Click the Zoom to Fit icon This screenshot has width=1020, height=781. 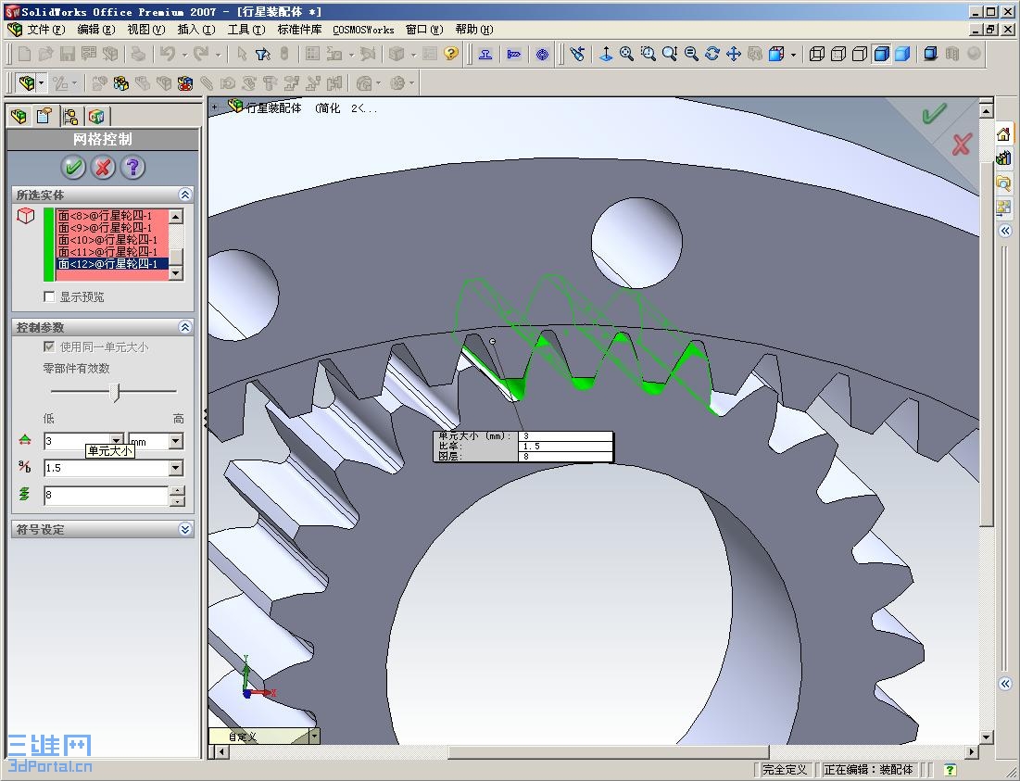click(x=626, y=54)
